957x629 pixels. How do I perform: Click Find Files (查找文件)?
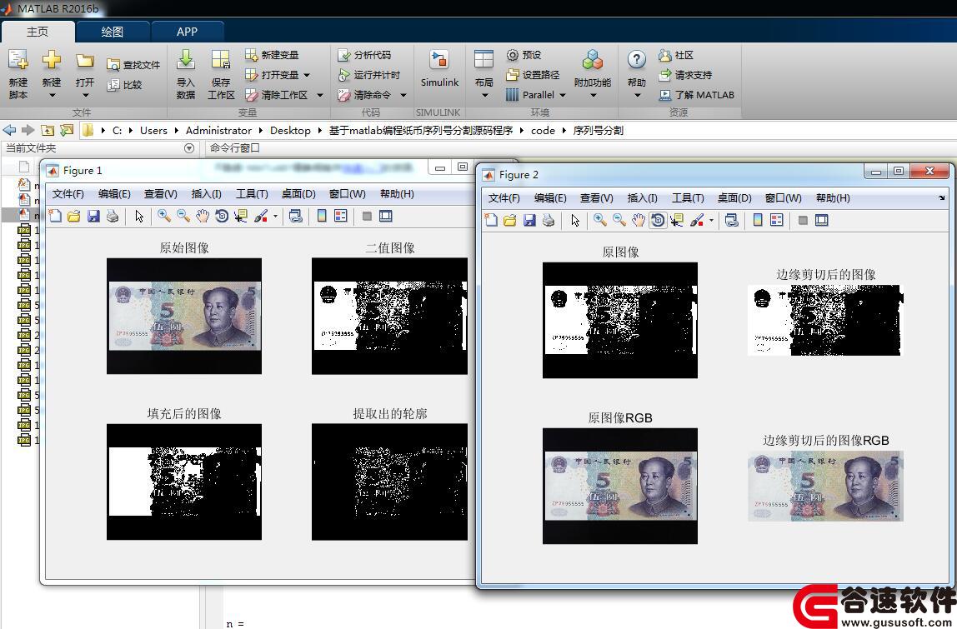[133, 65]
